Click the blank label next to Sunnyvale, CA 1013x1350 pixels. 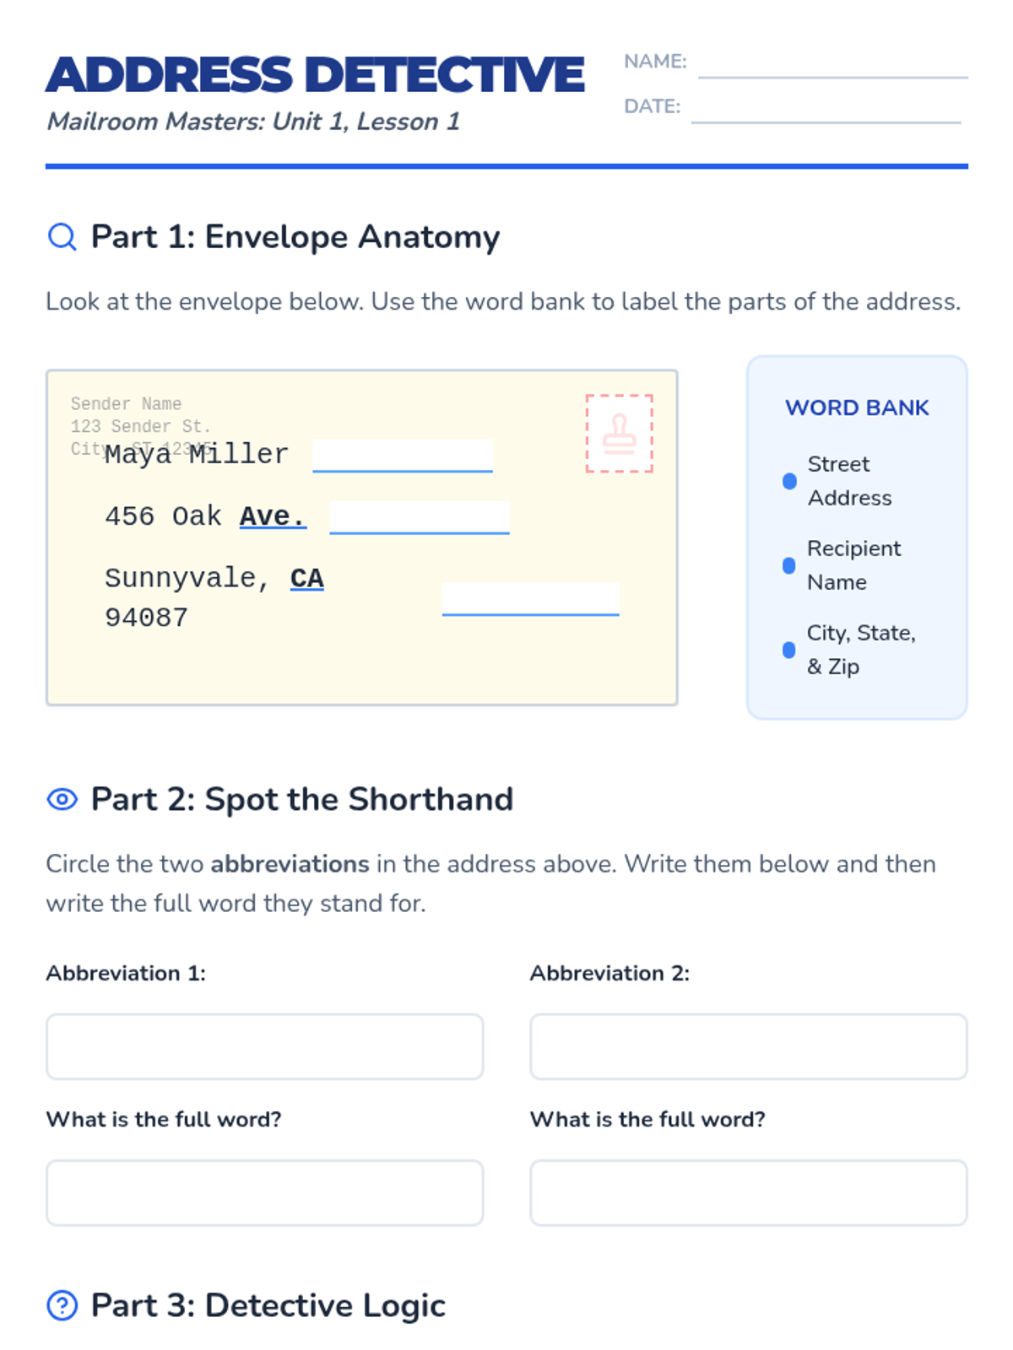click(x=531, y=599)
